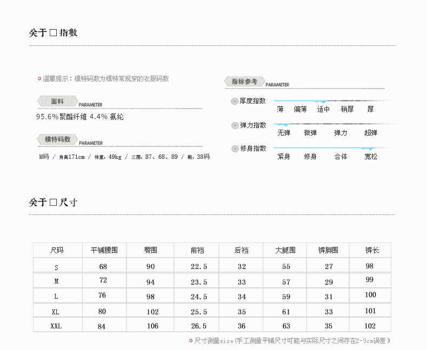Click size M in the size table
The height and width of the screenshot is (350, 427).
[56, 281]
